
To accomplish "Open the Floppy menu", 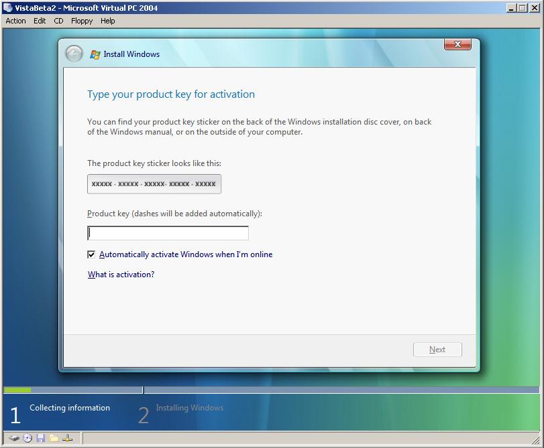I will tap(82, 21).
